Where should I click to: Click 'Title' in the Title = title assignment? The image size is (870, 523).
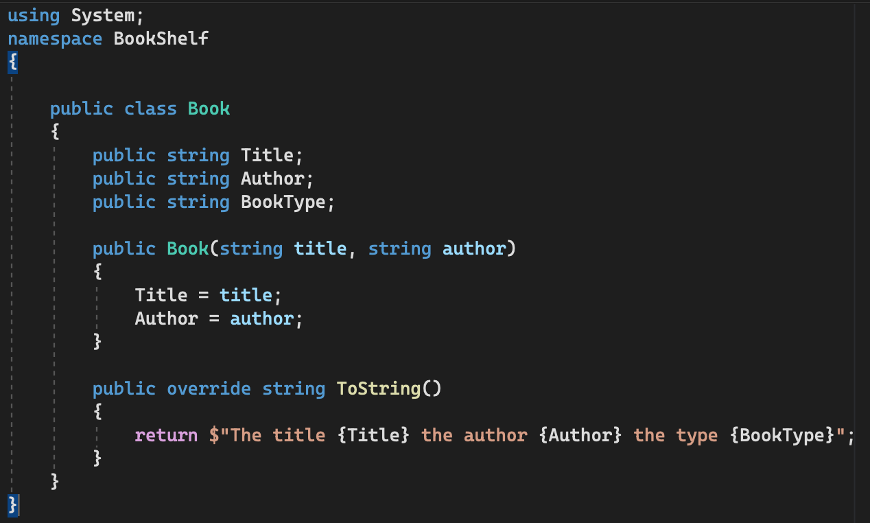(x=161, y=295)
